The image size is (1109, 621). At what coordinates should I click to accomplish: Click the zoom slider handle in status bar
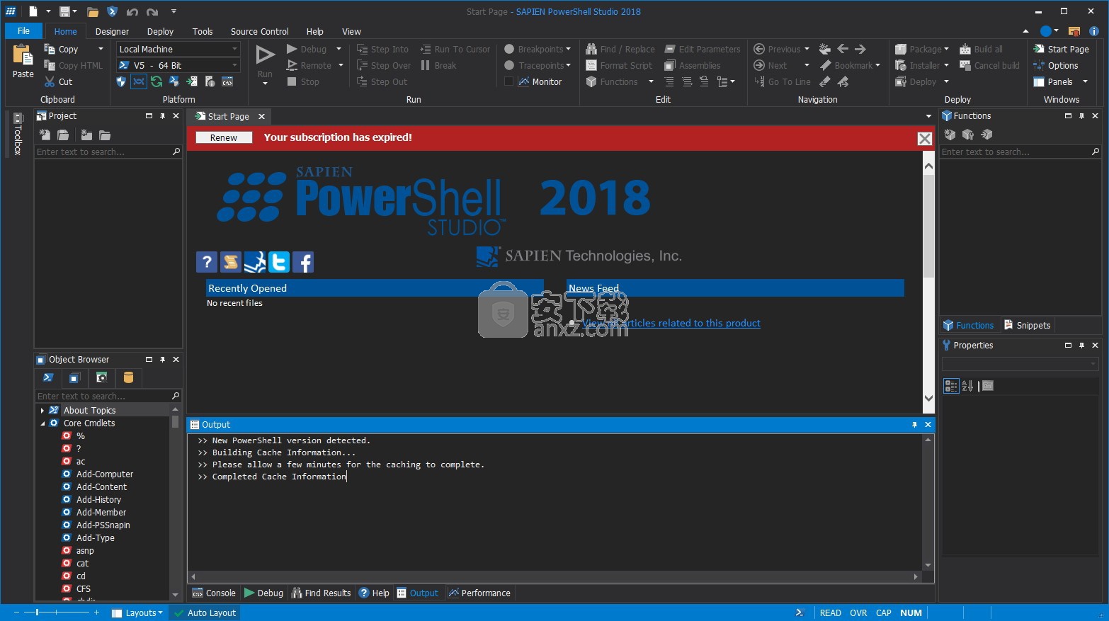[x=37, y=612]
